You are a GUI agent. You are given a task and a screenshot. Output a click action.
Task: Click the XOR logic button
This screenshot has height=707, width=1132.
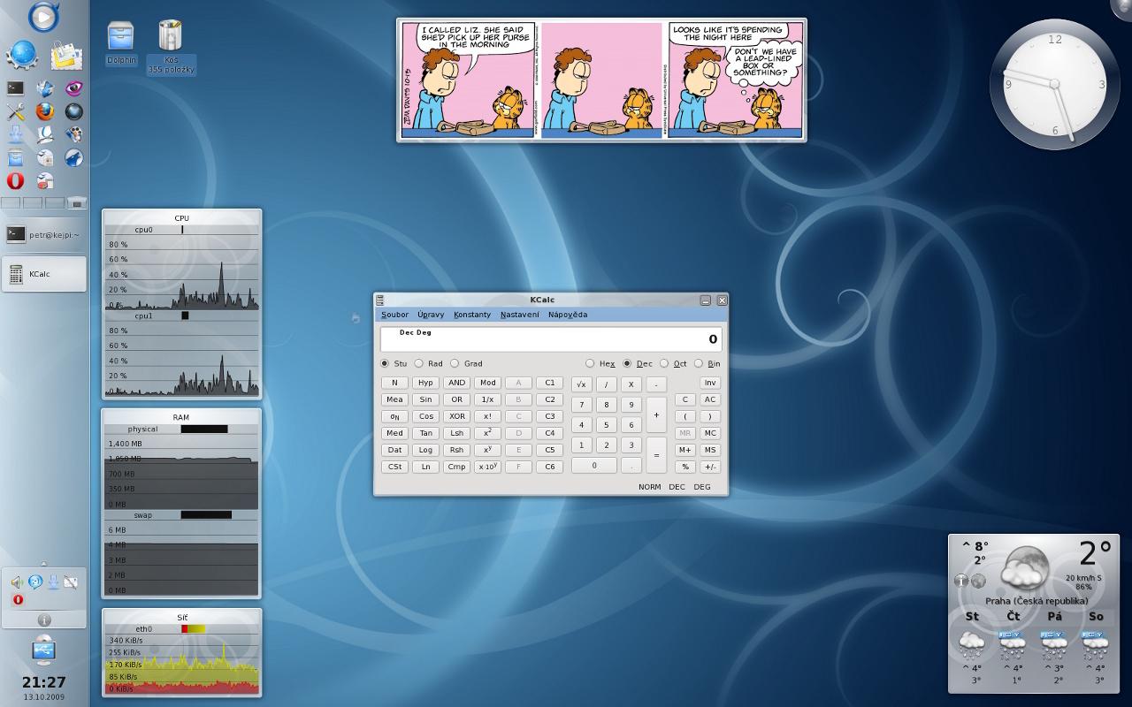456,416
